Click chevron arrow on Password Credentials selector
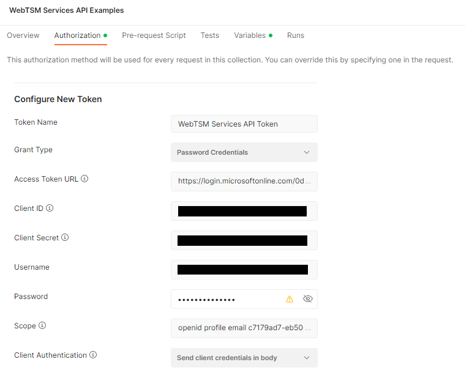472x384 pixels. tap(307, 152)
